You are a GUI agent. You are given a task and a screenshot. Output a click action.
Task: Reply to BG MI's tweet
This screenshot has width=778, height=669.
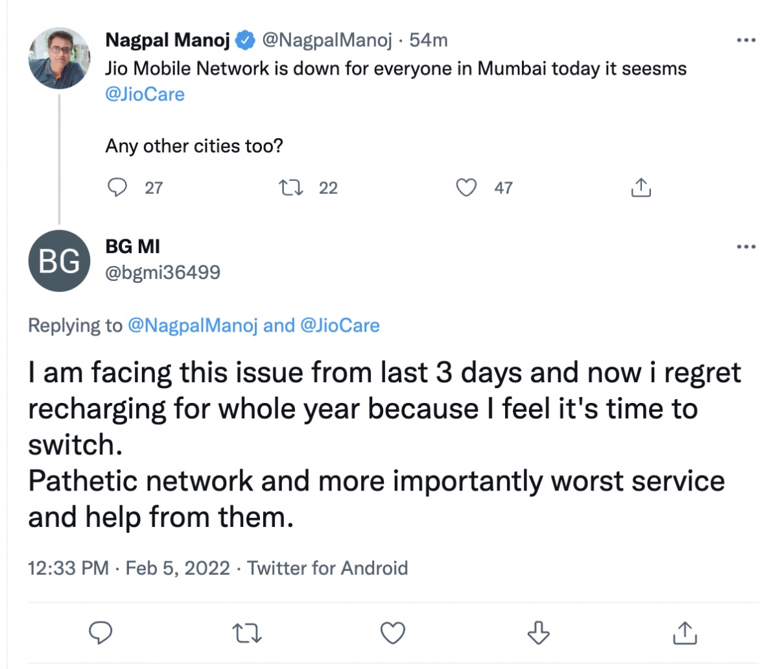point(100,632)
